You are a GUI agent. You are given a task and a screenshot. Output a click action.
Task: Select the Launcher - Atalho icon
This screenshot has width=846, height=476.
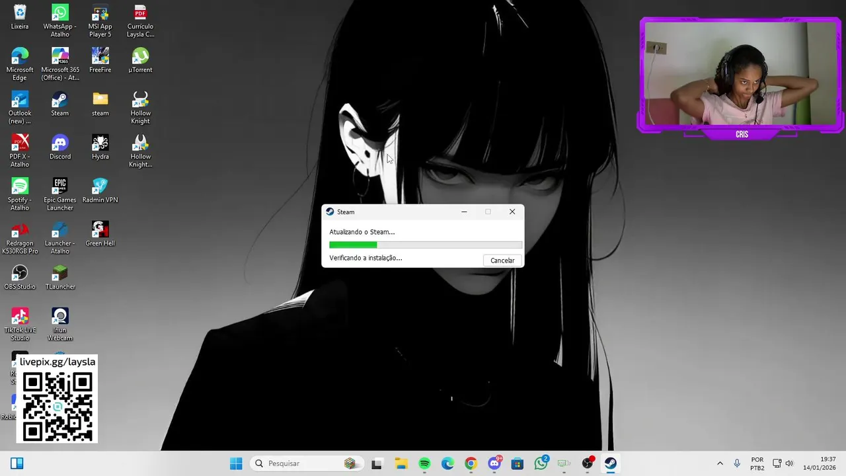pos(60,238)
